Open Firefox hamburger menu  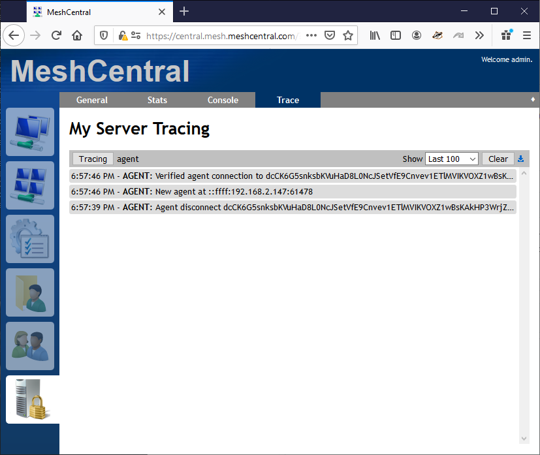tap(526, 35)
